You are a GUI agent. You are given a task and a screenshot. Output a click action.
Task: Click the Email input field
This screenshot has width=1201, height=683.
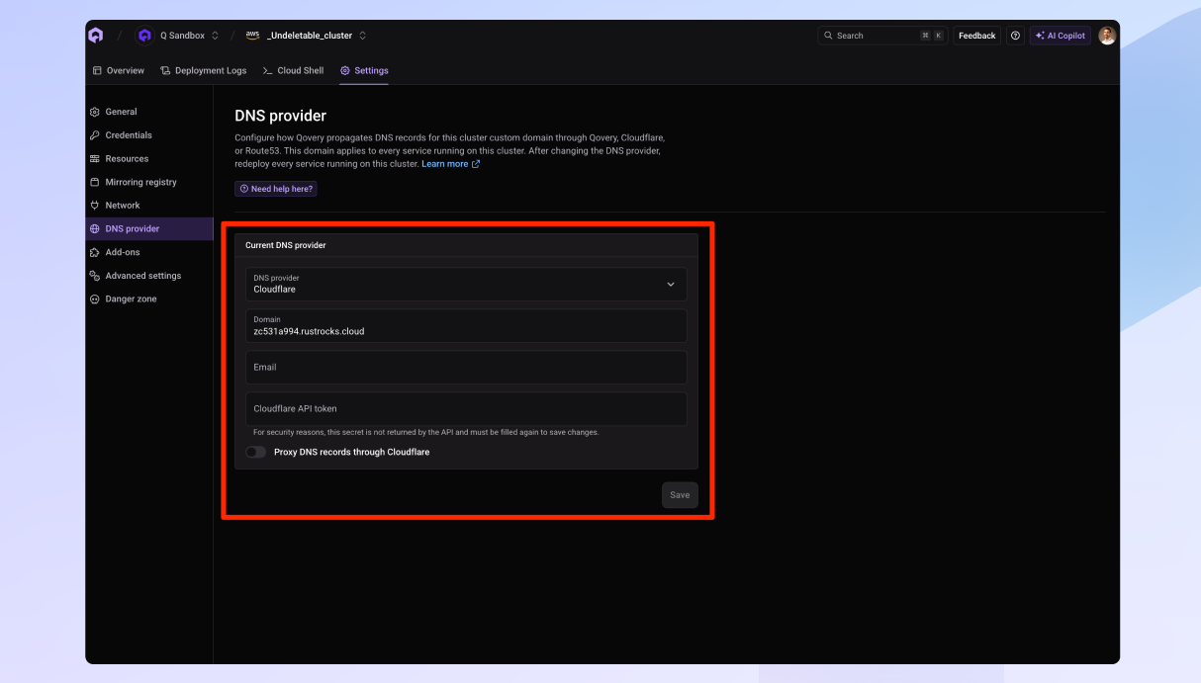click(x=466, y=368)
